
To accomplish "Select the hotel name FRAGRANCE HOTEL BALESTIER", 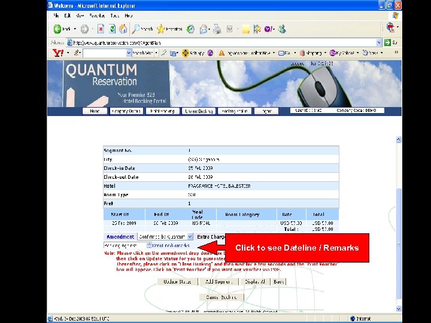I will click(x=219, y=186).
